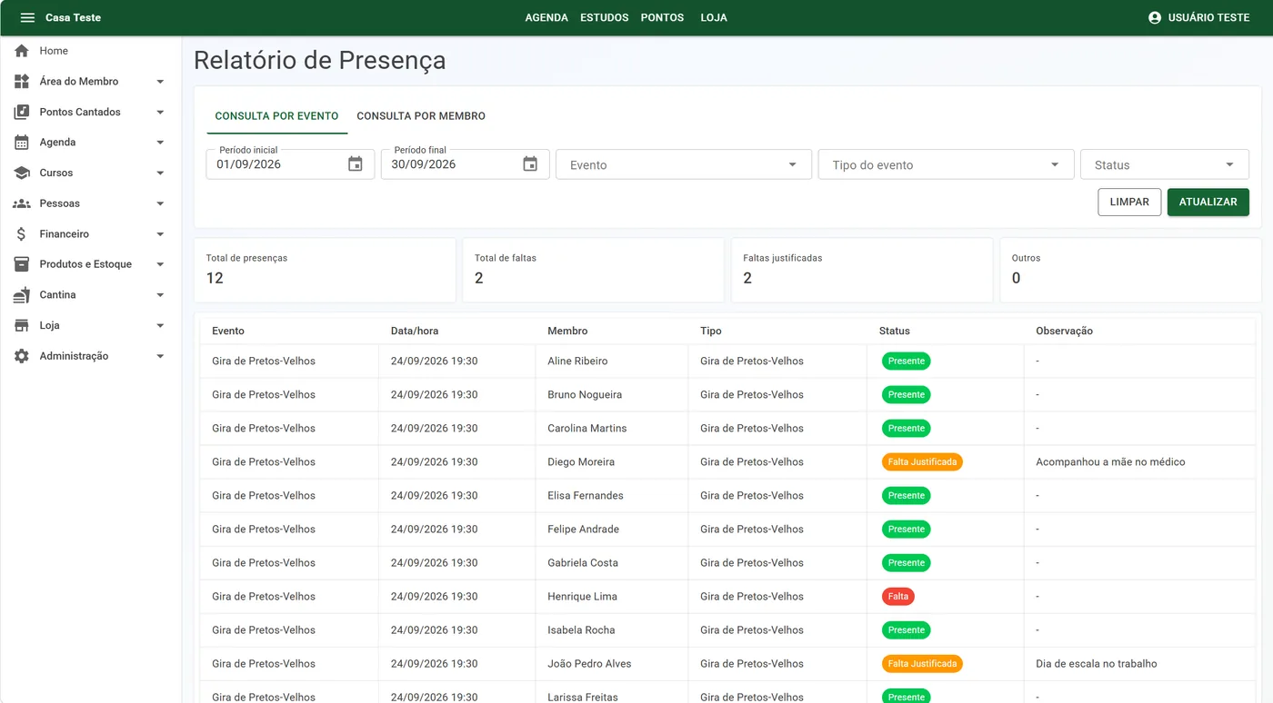Click 'Acompanhou a mãe no médico' observation
The height and width of the screenshot is (703, 1273).
pyautogui.click(x=1110, y=462)
